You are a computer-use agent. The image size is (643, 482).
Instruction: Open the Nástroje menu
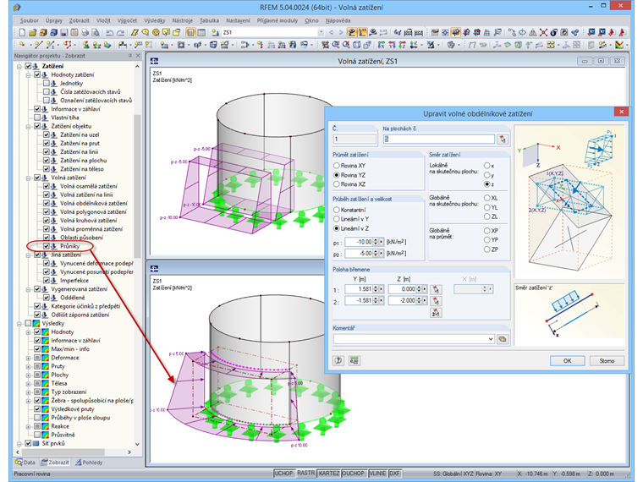point(182,20)
